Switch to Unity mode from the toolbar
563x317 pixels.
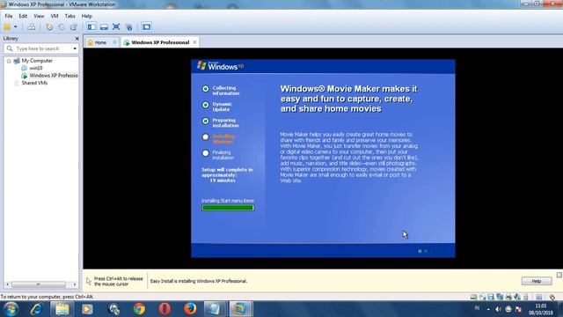coord(128,27)
